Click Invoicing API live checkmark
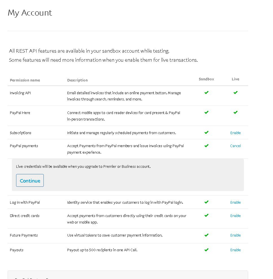Image resolution: width=273 pixels, height=279 pixels. [x=235, y=93]
